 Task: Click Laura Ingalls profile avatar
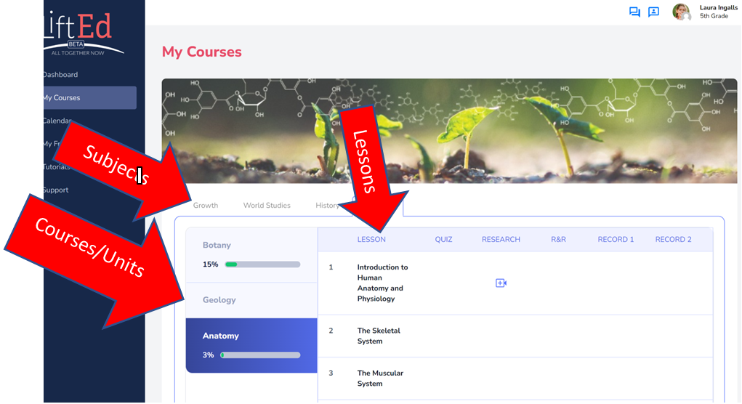tap(682, 12)
